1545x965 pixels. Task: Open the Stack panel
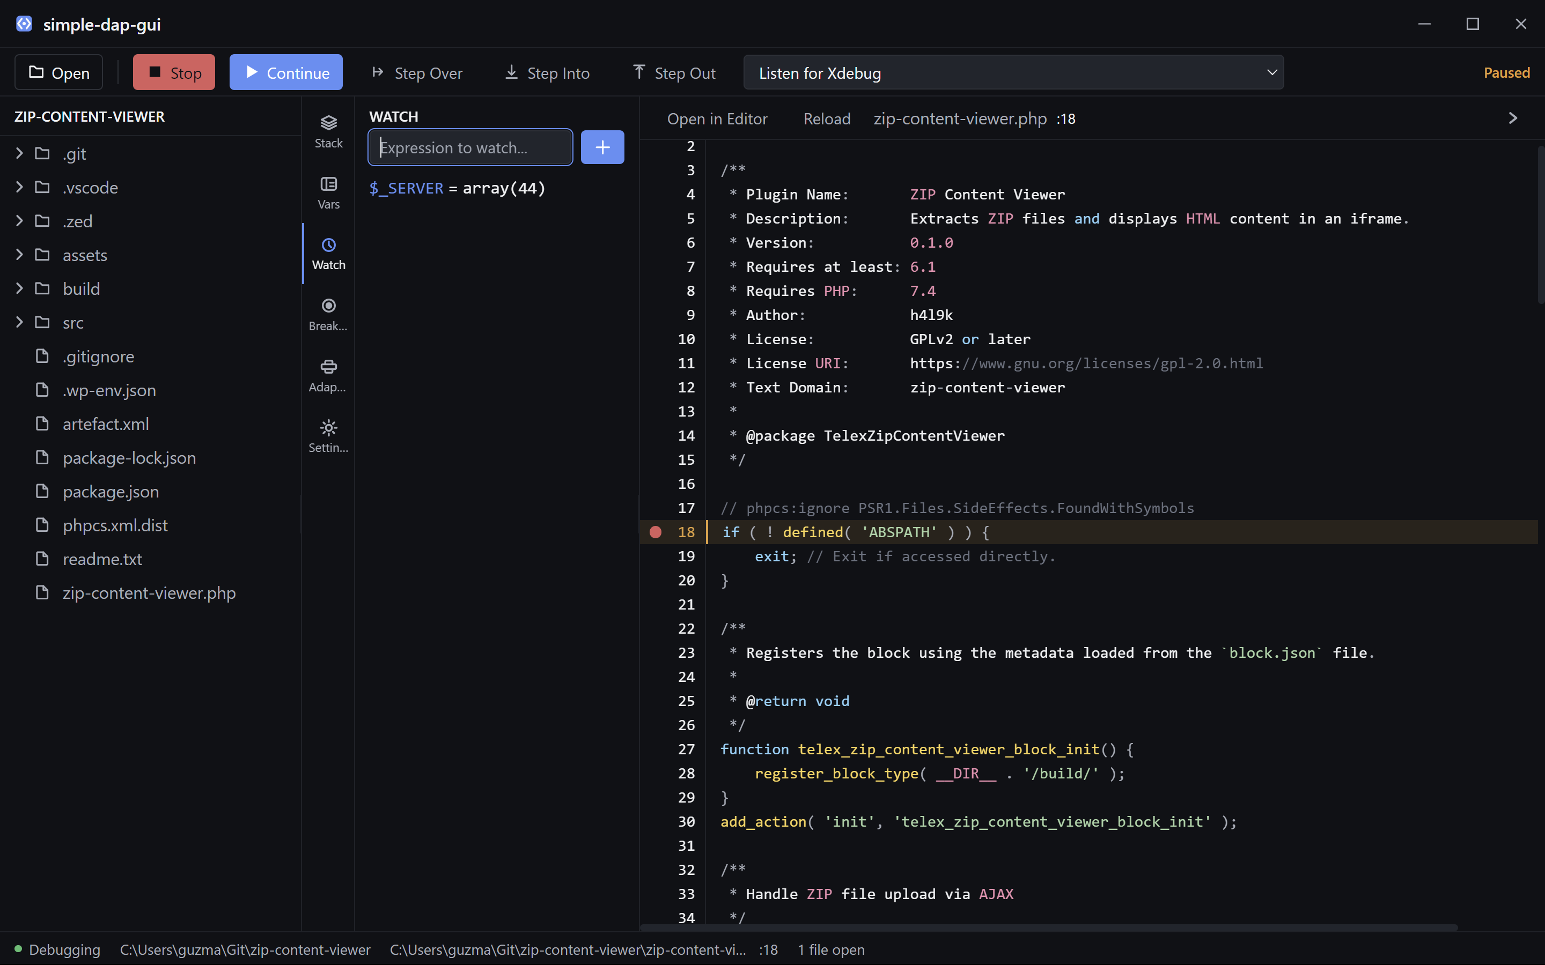[x=328, y=132]
